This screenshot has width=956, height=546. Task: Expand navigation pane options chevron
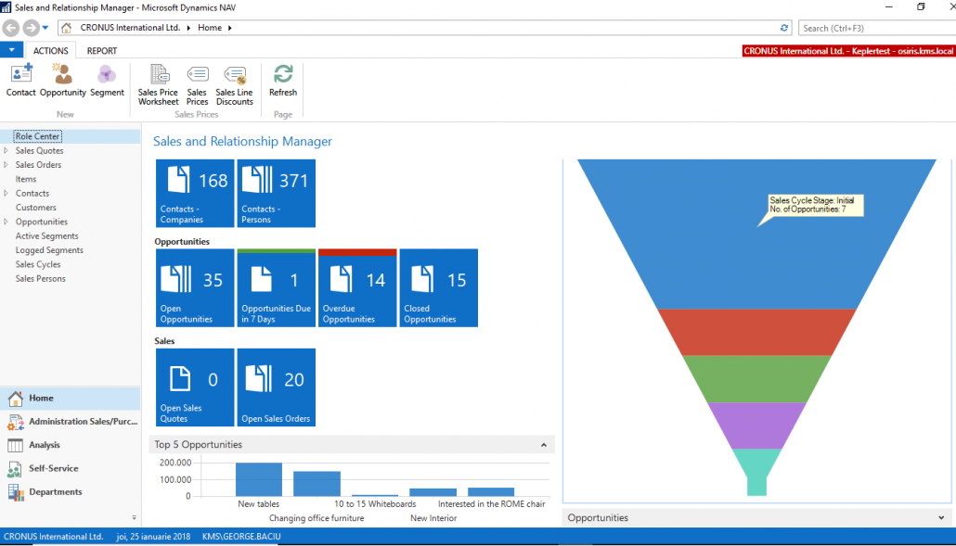pos(135,517)
